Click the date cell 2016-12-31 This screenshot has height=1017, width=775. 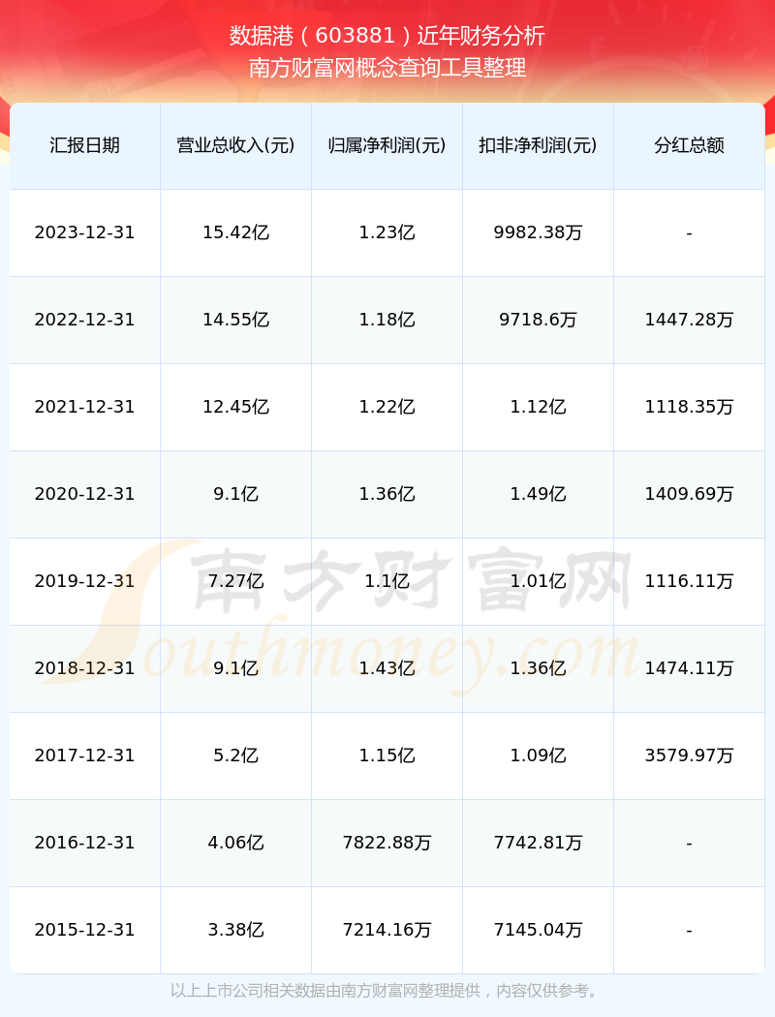85,844
